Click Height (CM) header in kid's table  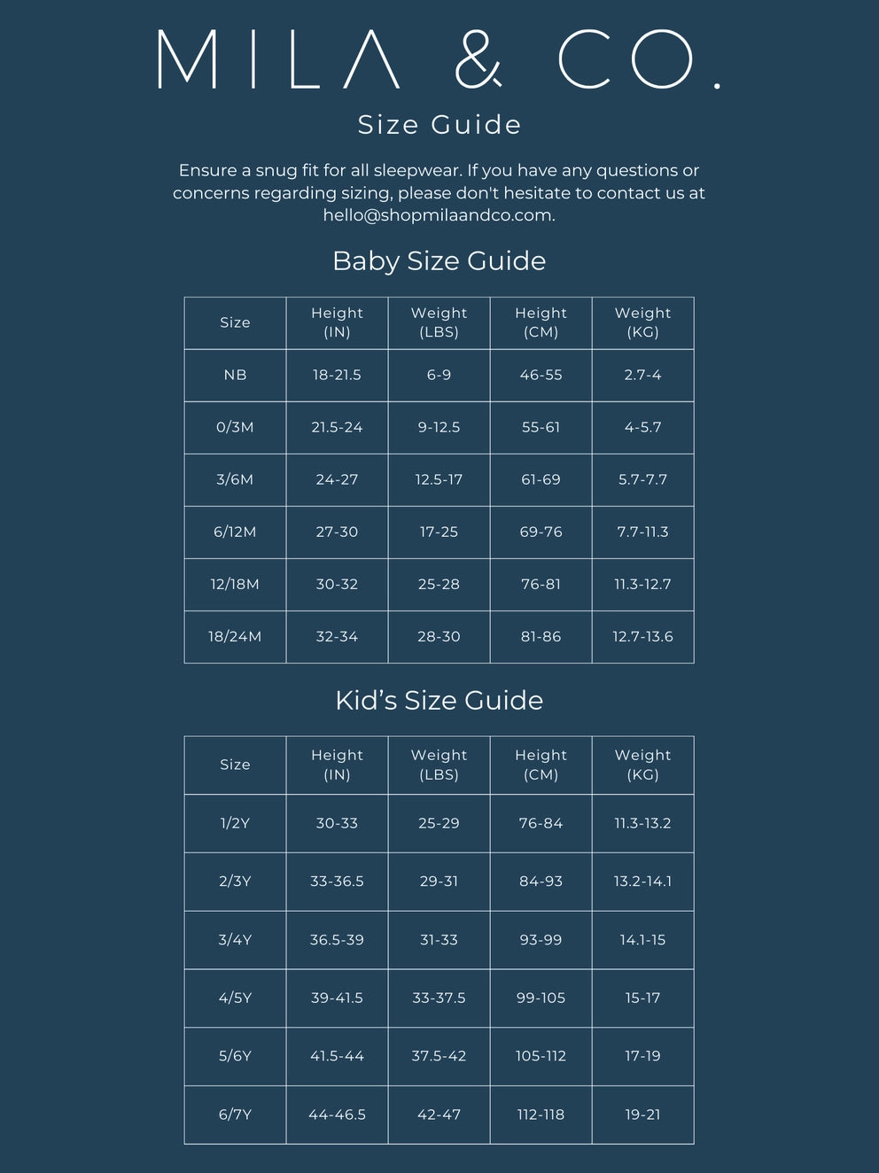541,765
